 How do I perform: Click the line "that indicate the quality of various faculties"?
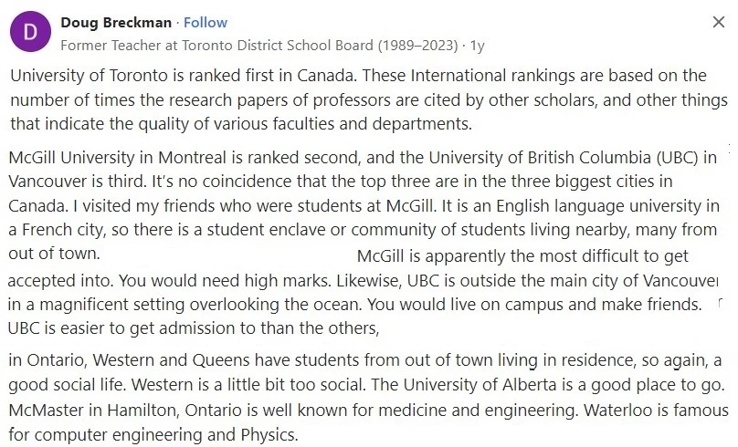click(241, 124)
